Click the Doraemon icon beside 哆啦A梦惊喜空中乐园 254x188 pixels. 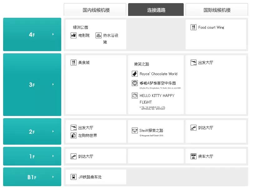tap(135, 83)
